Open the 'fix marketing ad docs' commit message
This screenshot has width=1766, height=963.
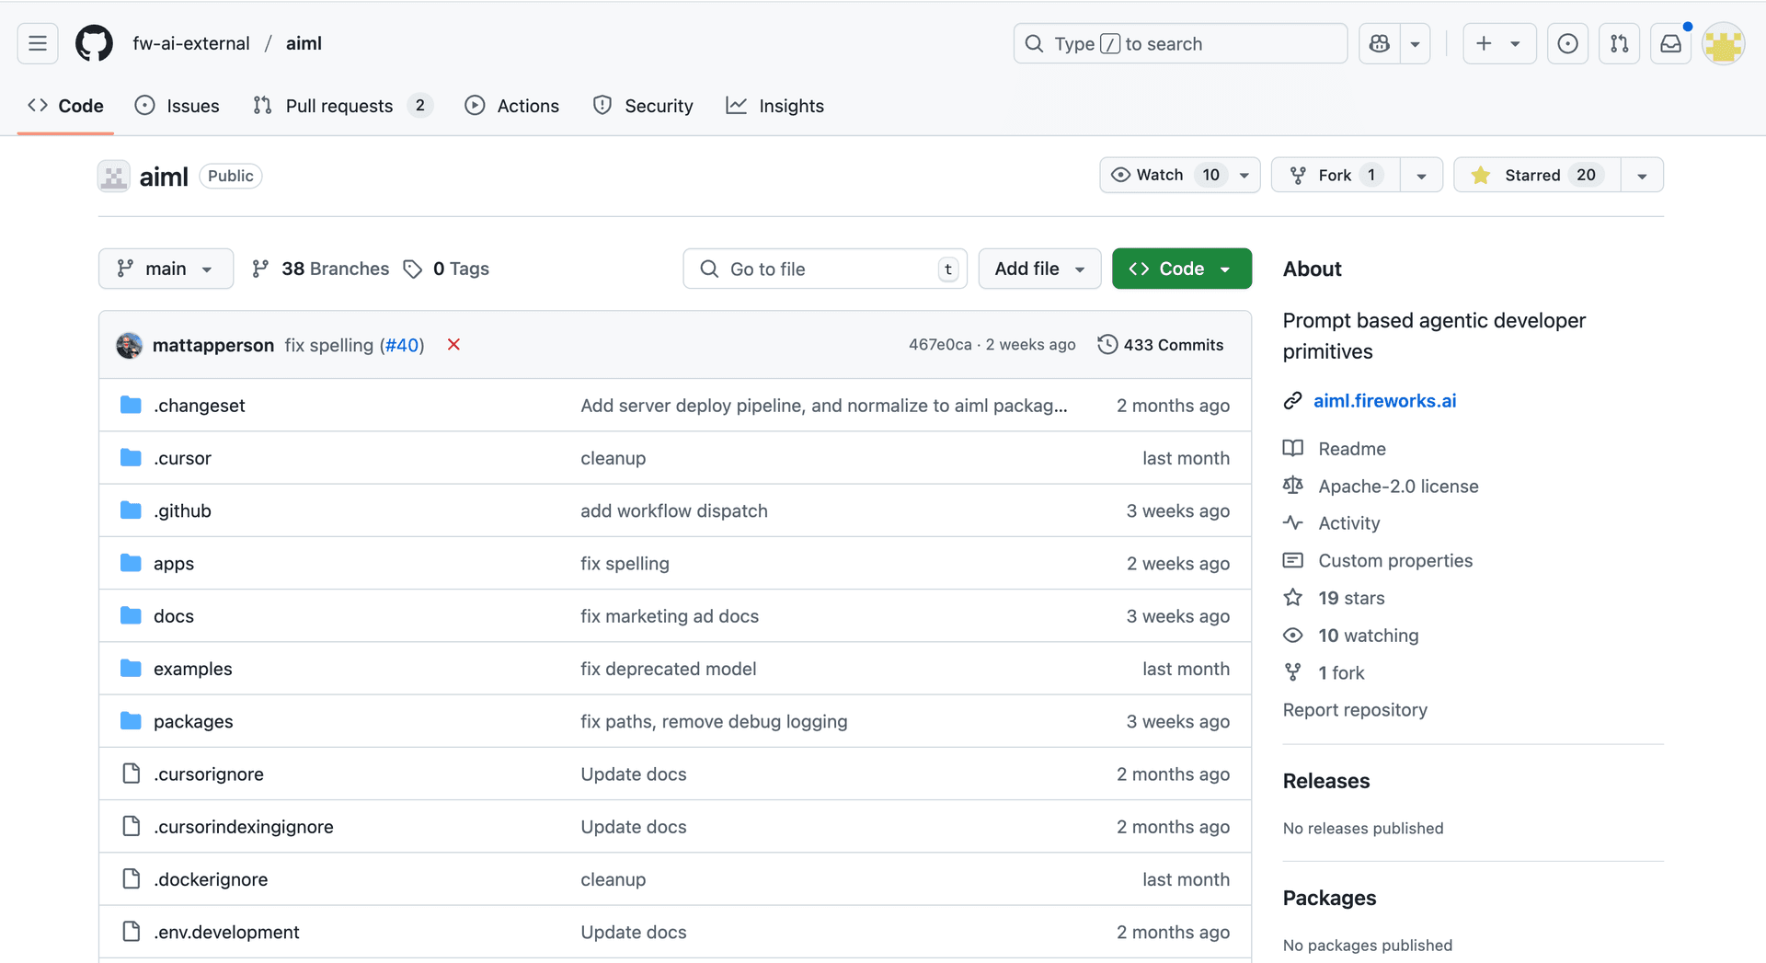tap(670, 616)
